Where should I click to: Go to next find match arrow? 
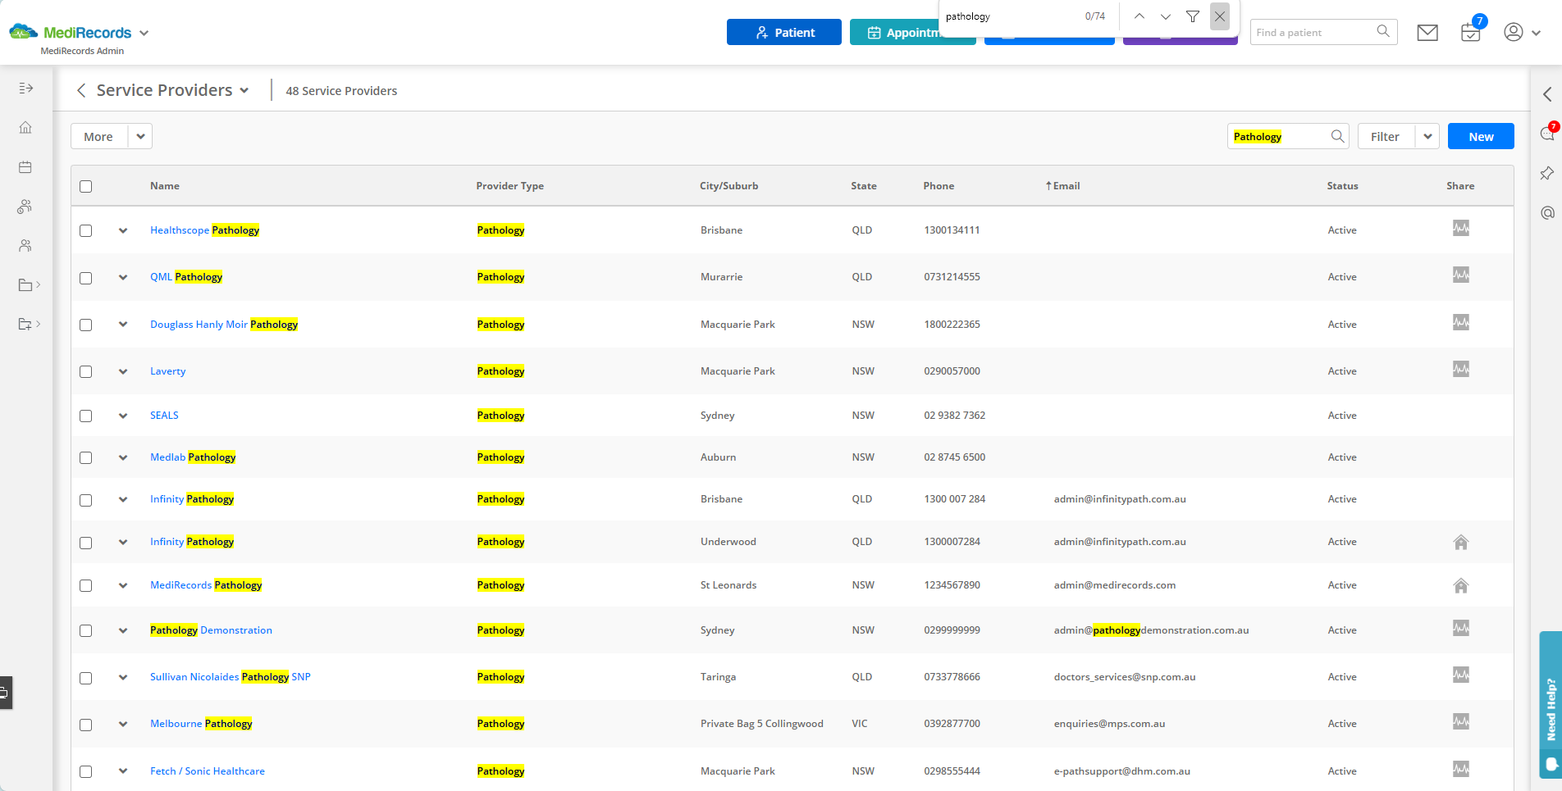[x=1166, y=16]
